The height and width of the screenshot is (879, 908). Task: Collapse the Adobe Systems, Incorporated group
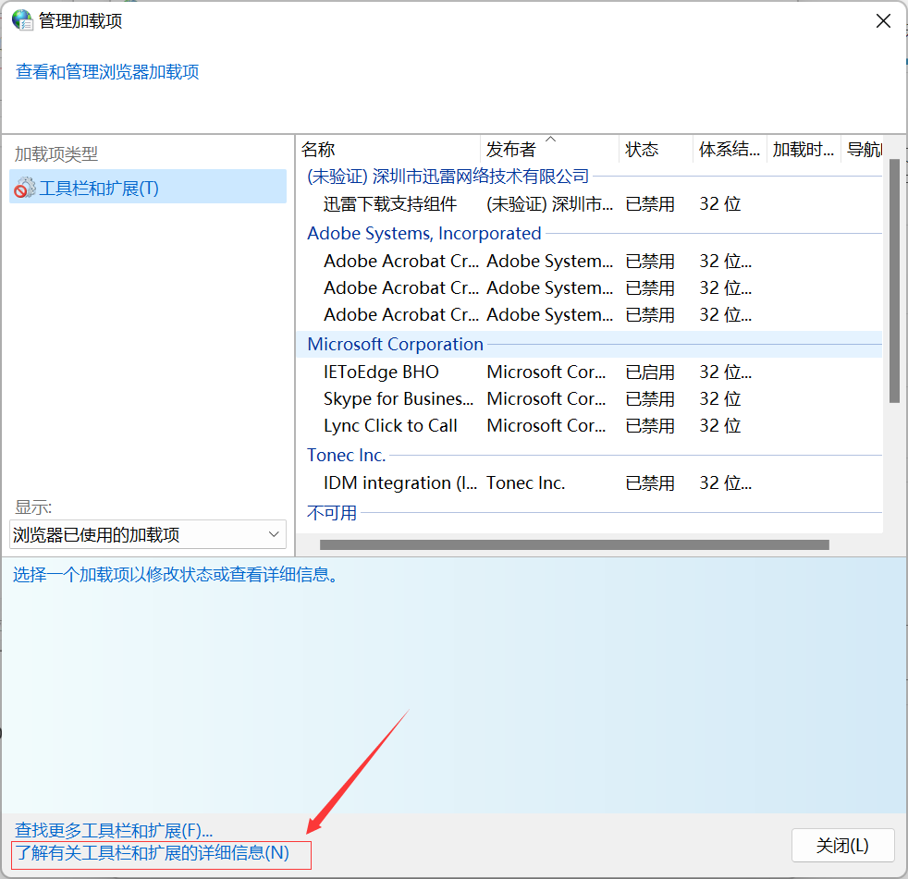click(x=423, y=234)
